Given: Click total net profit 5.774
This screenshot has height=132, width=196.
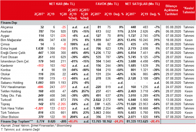Looking at the screenshot, I should pyautogui.click(x=40, y=121).
